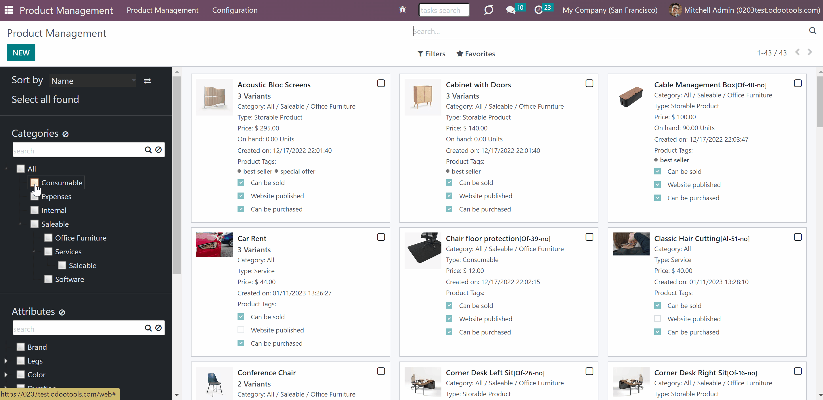Image resolution: width=823 pixels, height=400 pixels.
Task: Open the Filters funnel menu
Action: pos(431,54)
